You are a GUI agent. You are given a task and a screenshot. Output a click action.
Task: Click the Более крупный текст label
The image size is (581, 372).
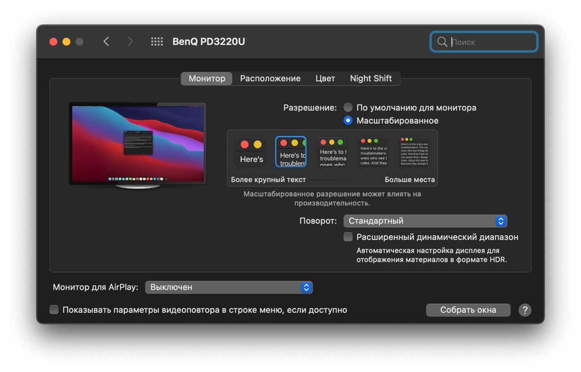click(268, 179)
